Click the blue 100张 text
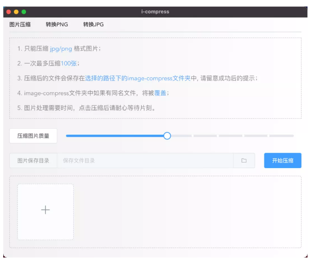This screenshot has width=314, height=264. pyautogui.click(x=69, y=63)
